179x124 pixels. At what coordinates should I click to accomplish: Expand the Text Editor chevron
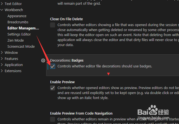coord(2,4)
